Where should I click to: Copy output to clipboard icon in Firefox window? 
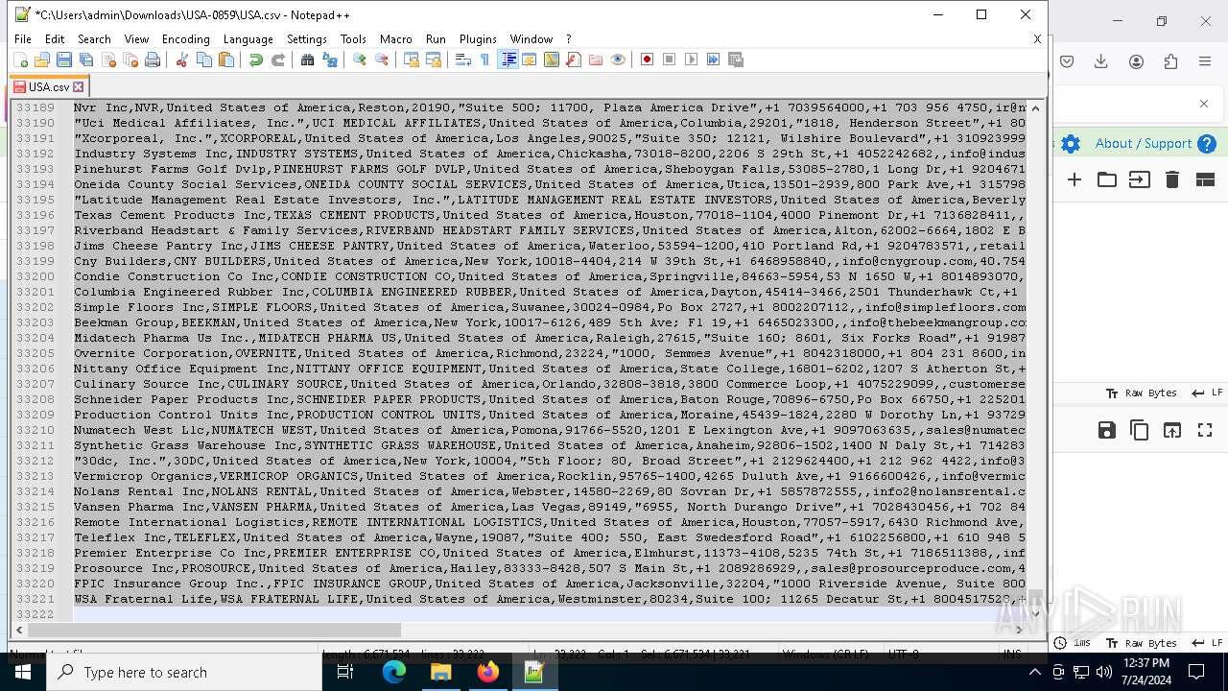[1140, 430]
